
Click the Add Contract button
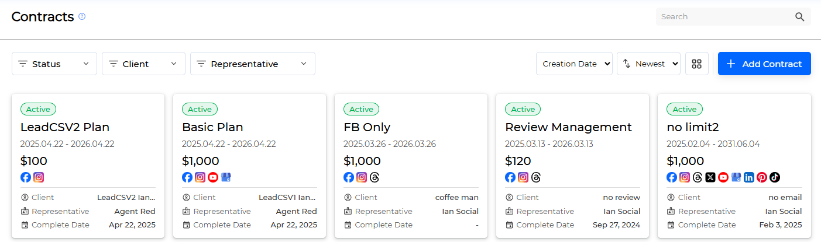tap(764, 64)
